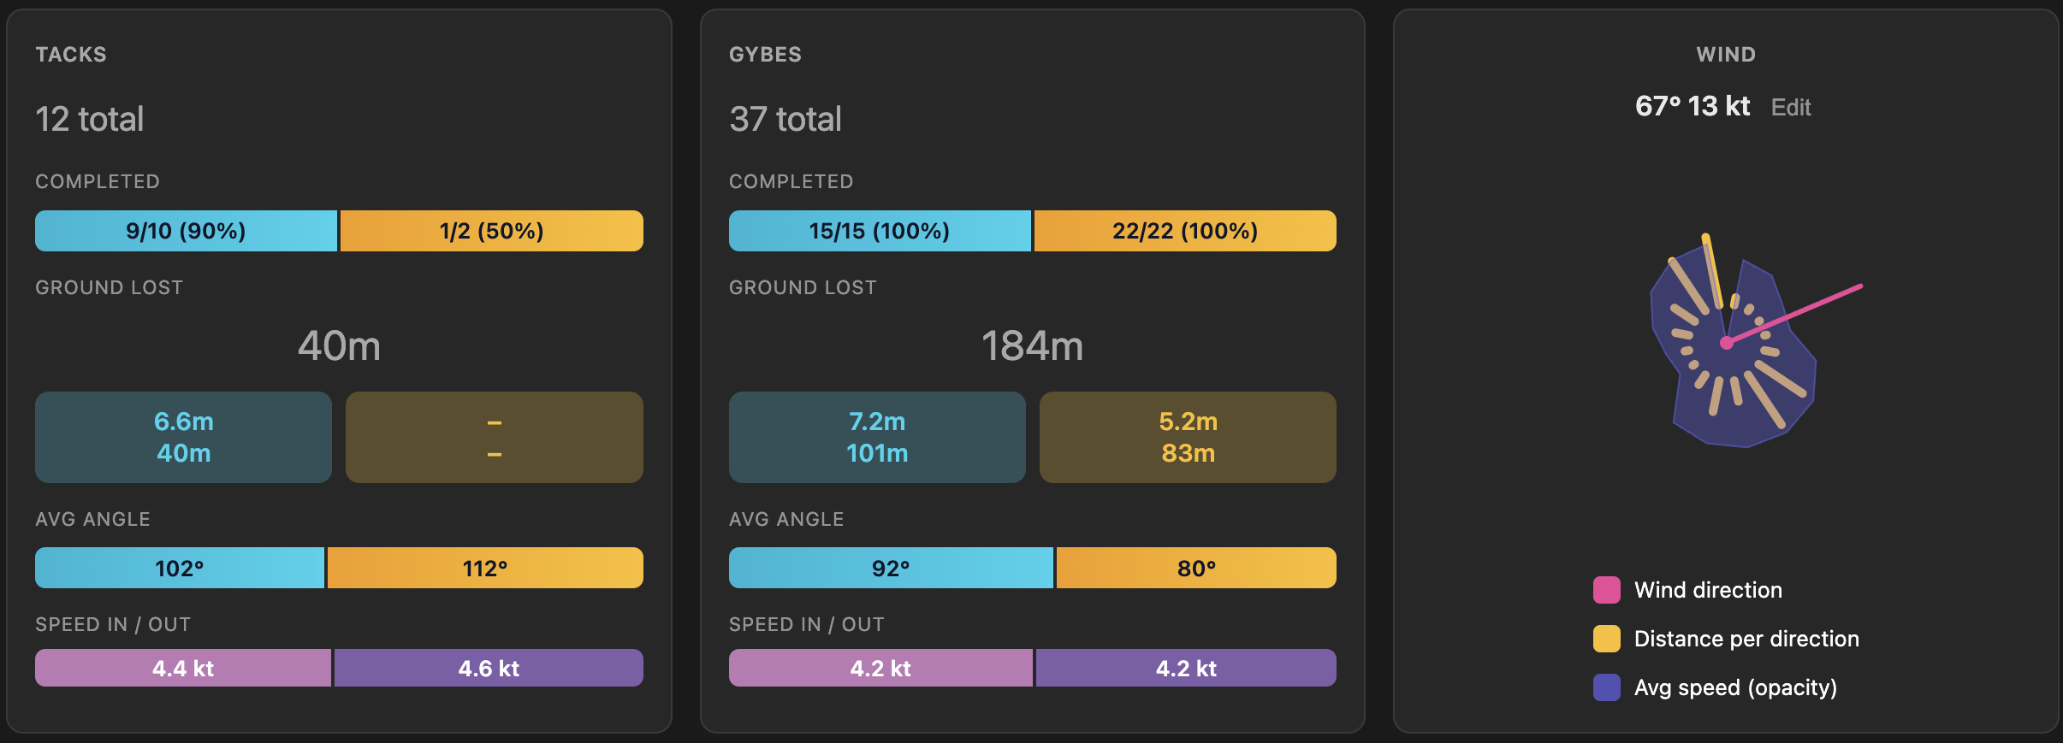The height and width of the screenshot is (743, 2063).
Task: Click the TACKS panel header
Action: click(72, 54)
